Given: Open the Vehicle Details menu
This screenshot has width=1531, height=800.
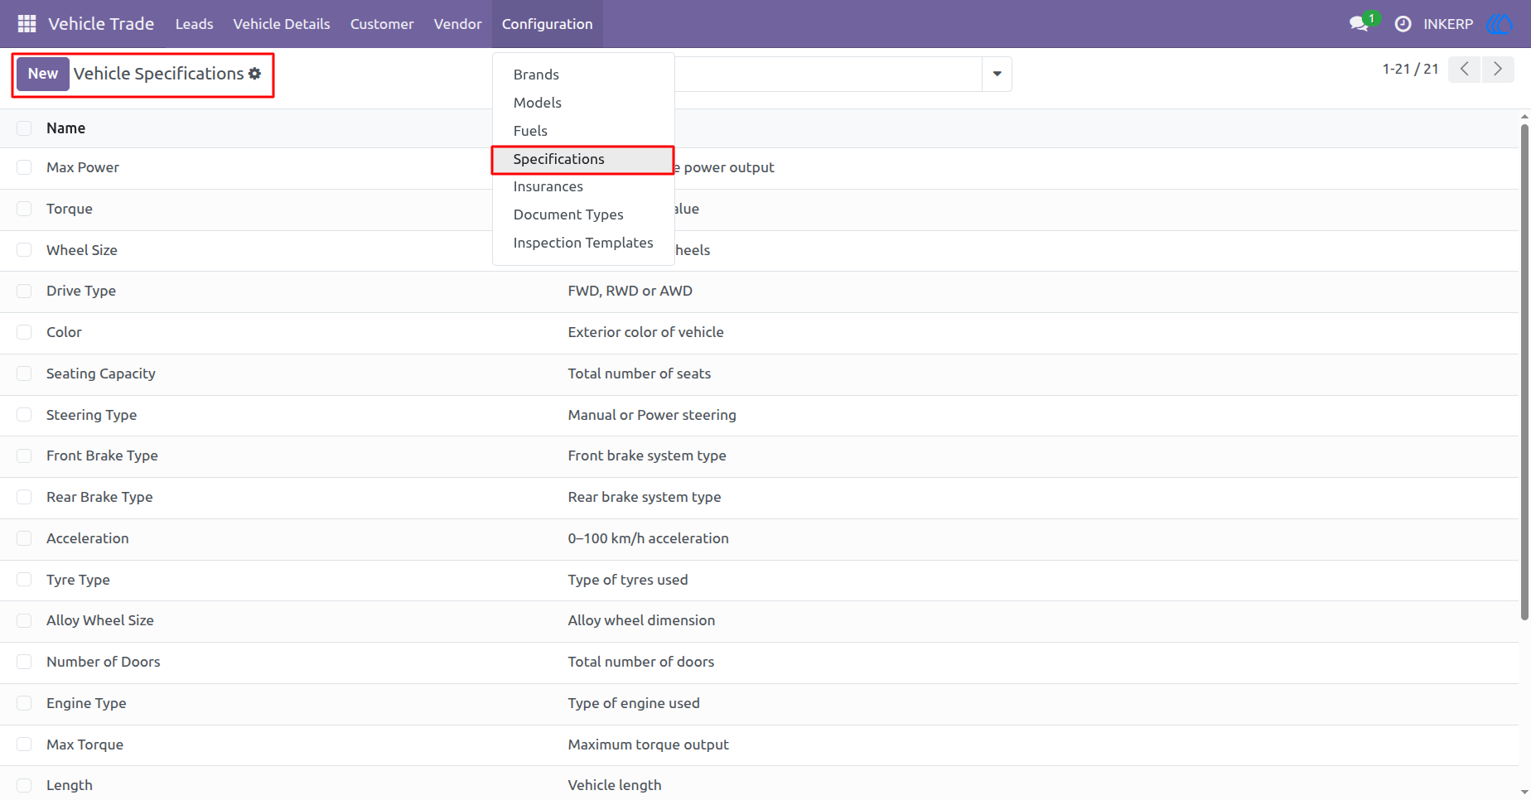Looking at the screenshot, I should (x=282, y=24).
